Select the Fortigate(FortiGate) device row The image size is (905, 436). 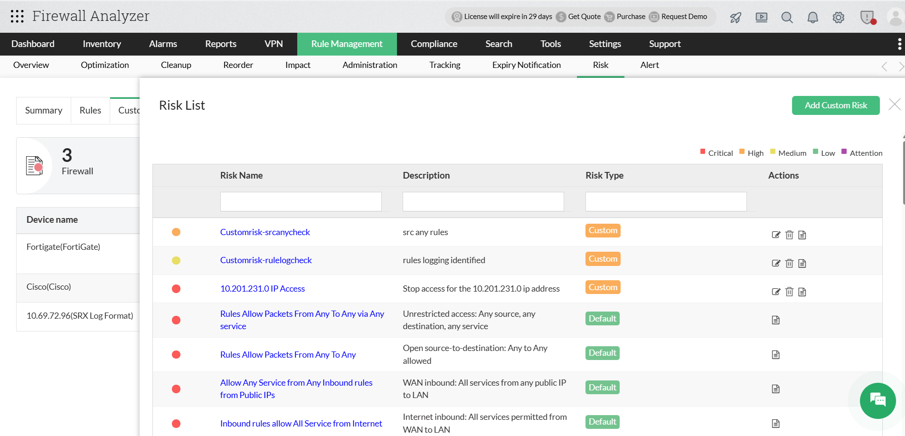(78, 254)
